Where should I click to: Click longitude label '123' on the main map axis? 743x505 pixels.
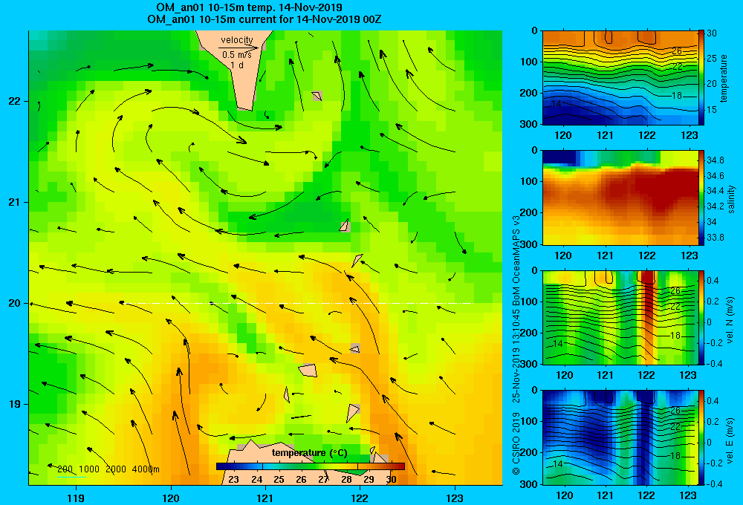point(455,498)
